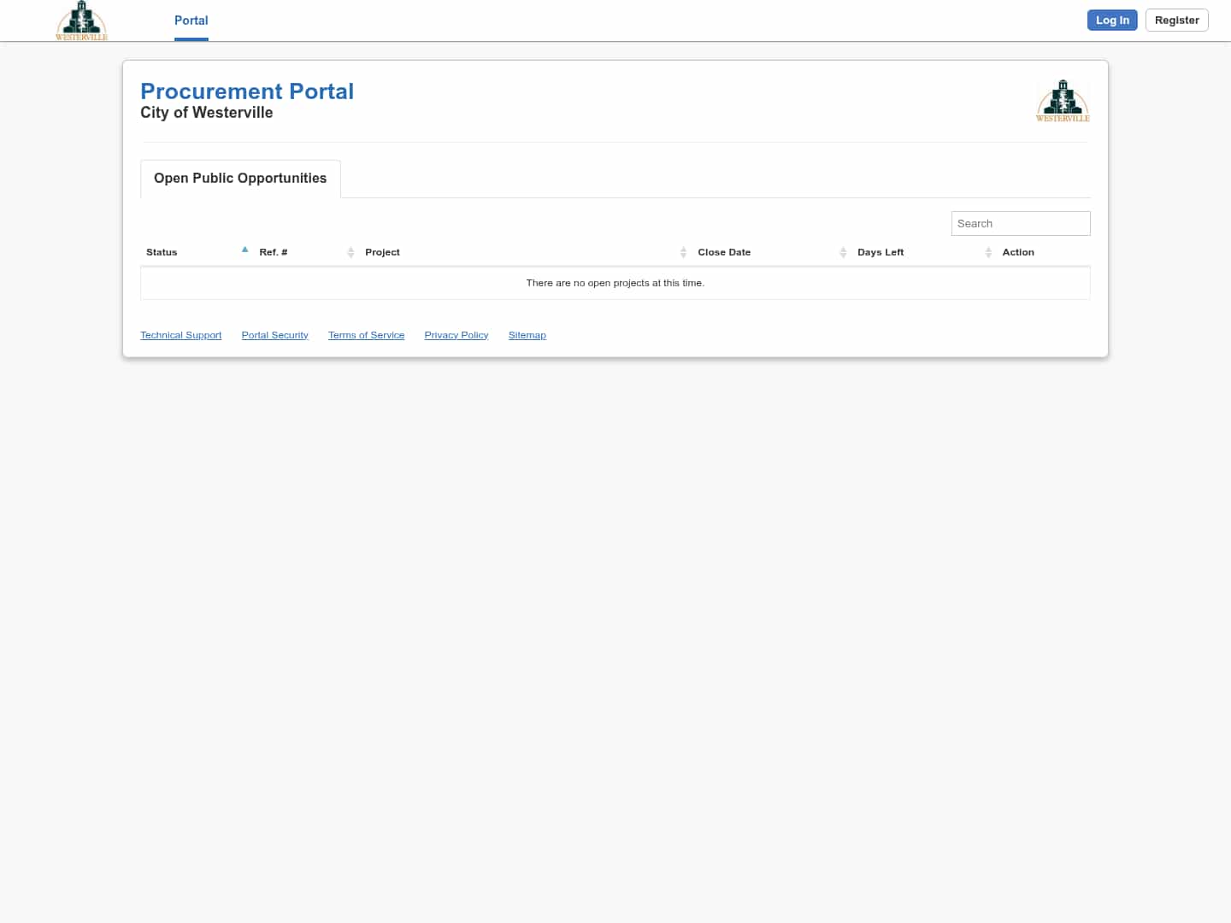Click the Westerville city logo inside the portal card
Screen dimensions: 1231x923
1063,101
